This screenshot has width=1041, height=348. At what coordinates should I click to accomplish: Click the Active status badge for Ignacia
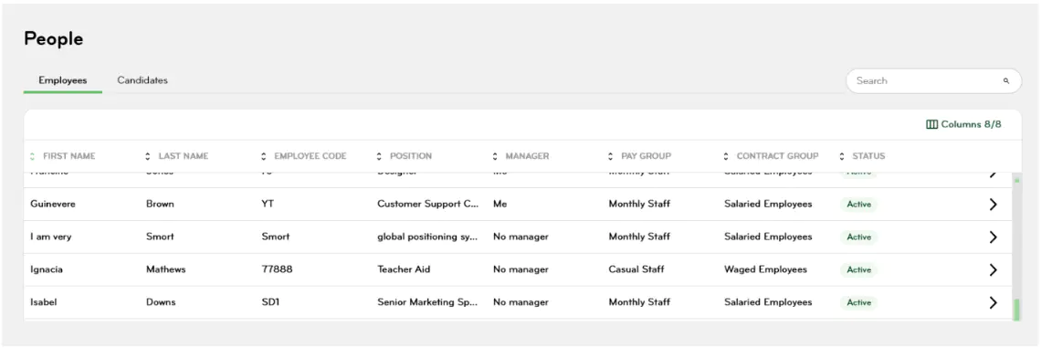858,269
